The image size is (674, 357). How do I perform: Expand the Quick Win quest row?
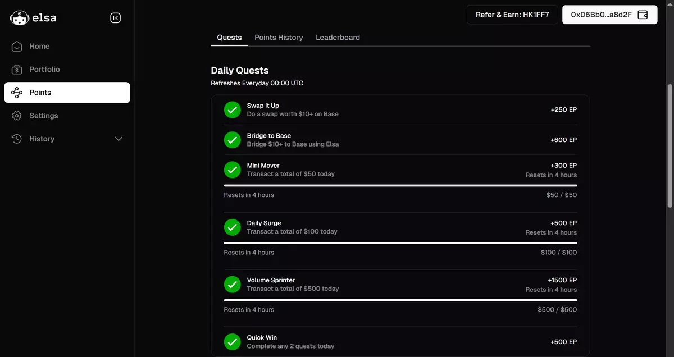(400, 342)
